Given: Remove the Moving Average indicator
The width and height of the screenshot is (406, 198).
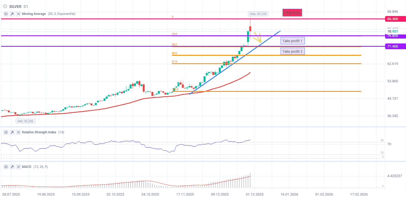Looking at the screenshot, I should (x=18, y=14).
